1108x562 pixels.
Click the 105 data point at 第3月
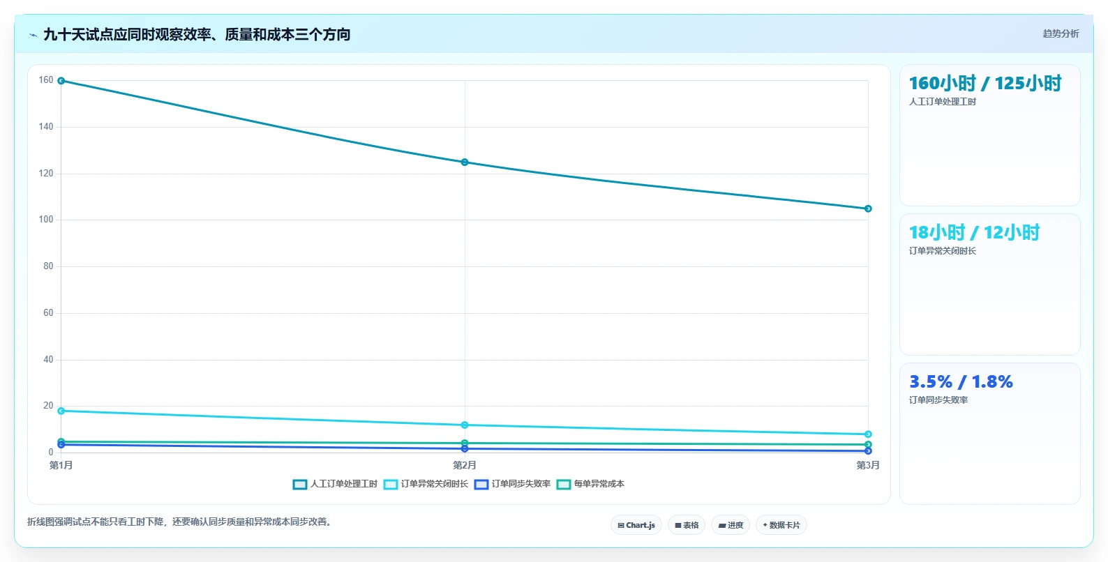[868, 208]
